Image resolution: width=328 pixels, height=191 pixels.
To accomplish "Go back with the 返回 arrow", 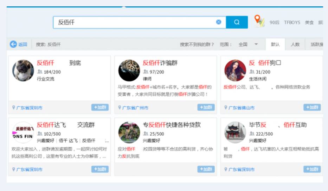I will tap(18, 44).
